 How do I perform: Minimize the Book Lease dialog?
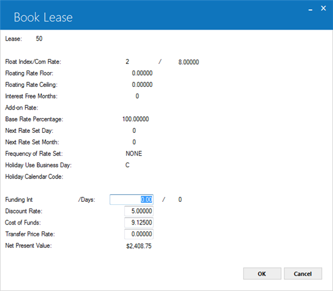pos(310,10)
